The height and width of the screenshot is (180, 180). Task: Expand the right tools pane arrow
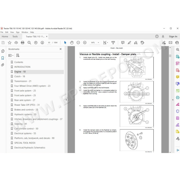[173, 100]
